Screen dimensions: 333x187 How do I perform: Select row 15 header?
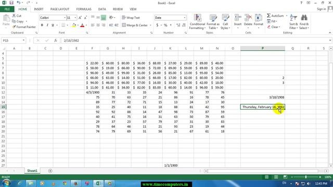point(3,107)
